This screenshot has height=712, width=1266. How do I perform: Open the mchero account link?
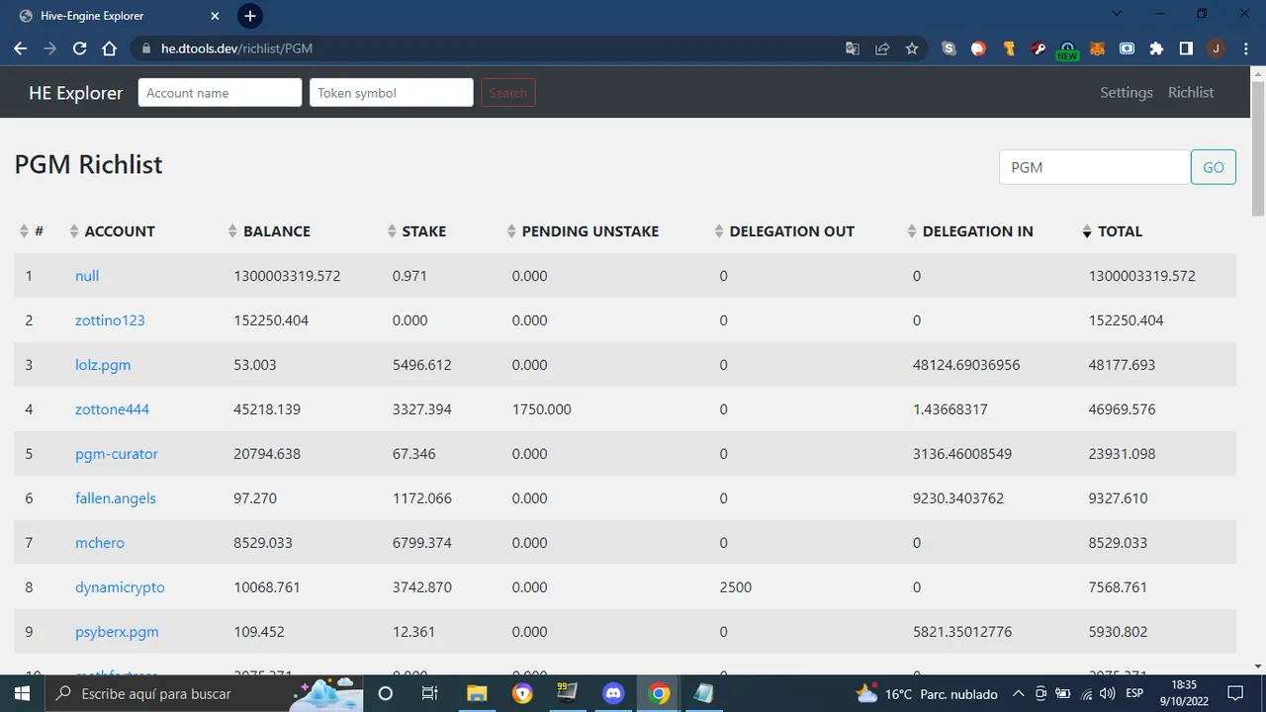(100, 543)
